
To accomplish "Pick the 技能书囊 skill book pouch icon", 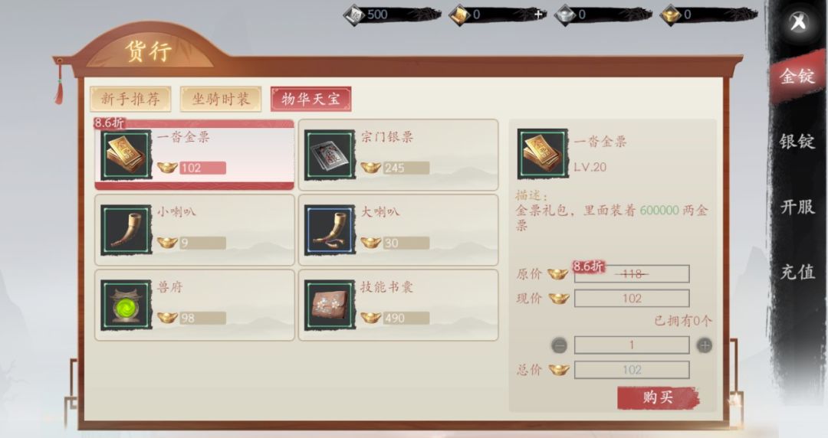I will tap(330, 305).
